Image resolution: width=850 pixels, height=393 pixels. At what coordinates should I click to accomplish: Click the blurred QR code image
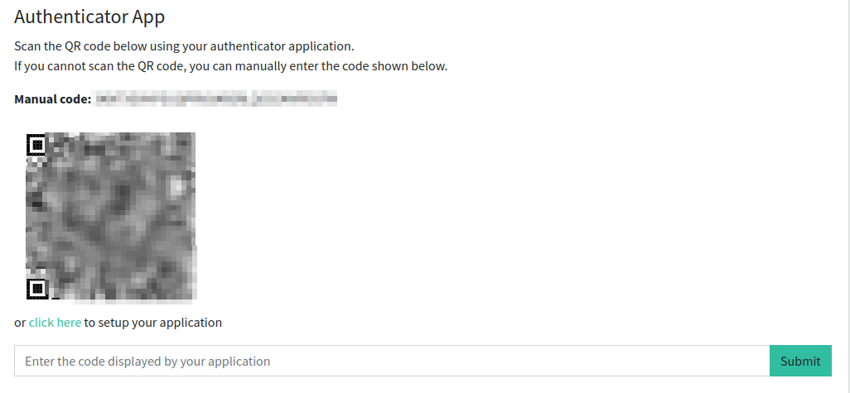click(111, 215)
